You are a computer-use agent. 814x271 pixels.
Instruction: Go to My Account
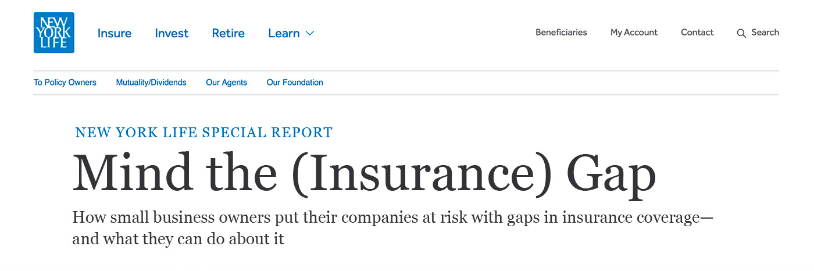[x=634, y=33]
